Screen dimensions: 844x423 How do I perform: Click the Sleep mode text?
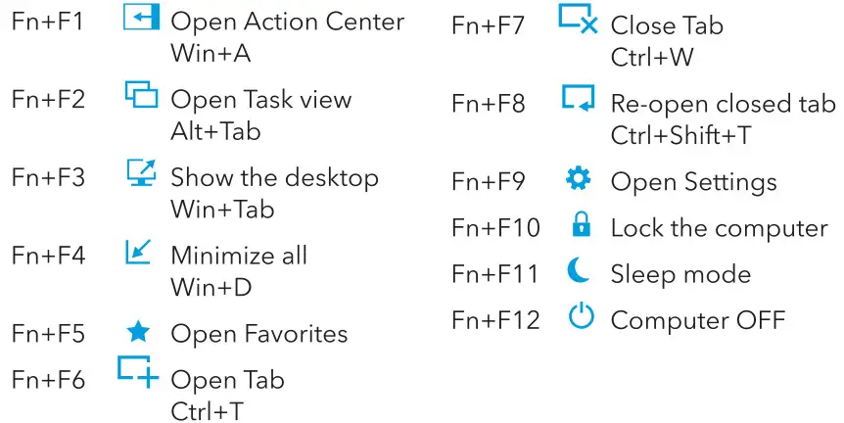pyautogui.click(x=680, y=274)
